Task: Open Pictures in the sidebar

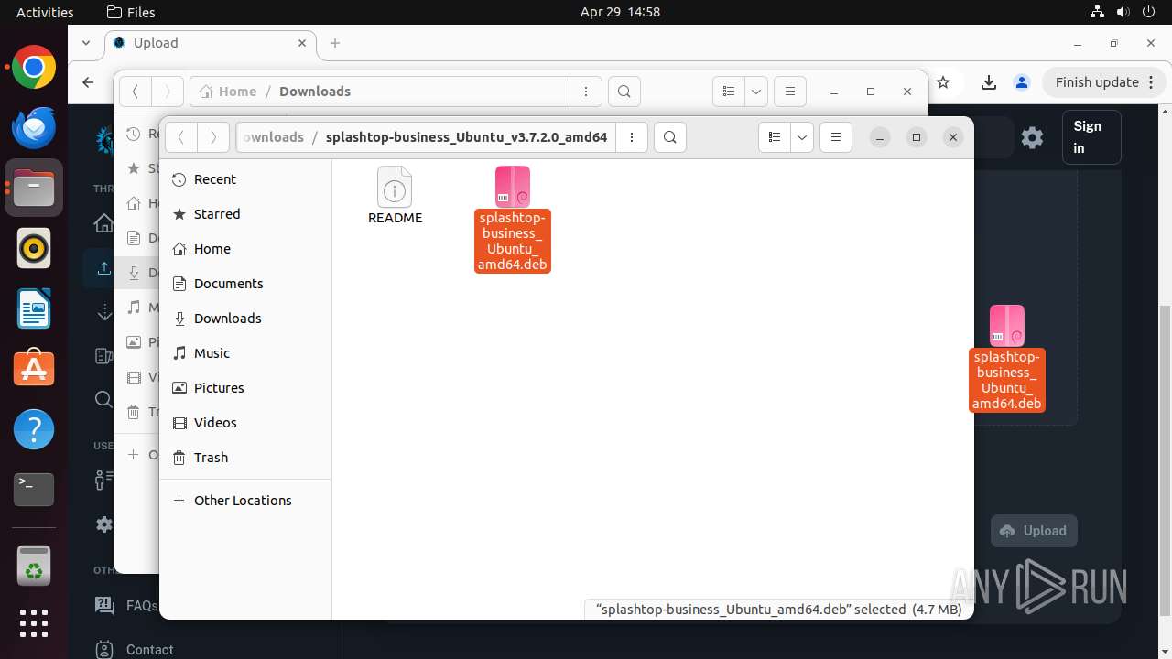Action: 245,388
